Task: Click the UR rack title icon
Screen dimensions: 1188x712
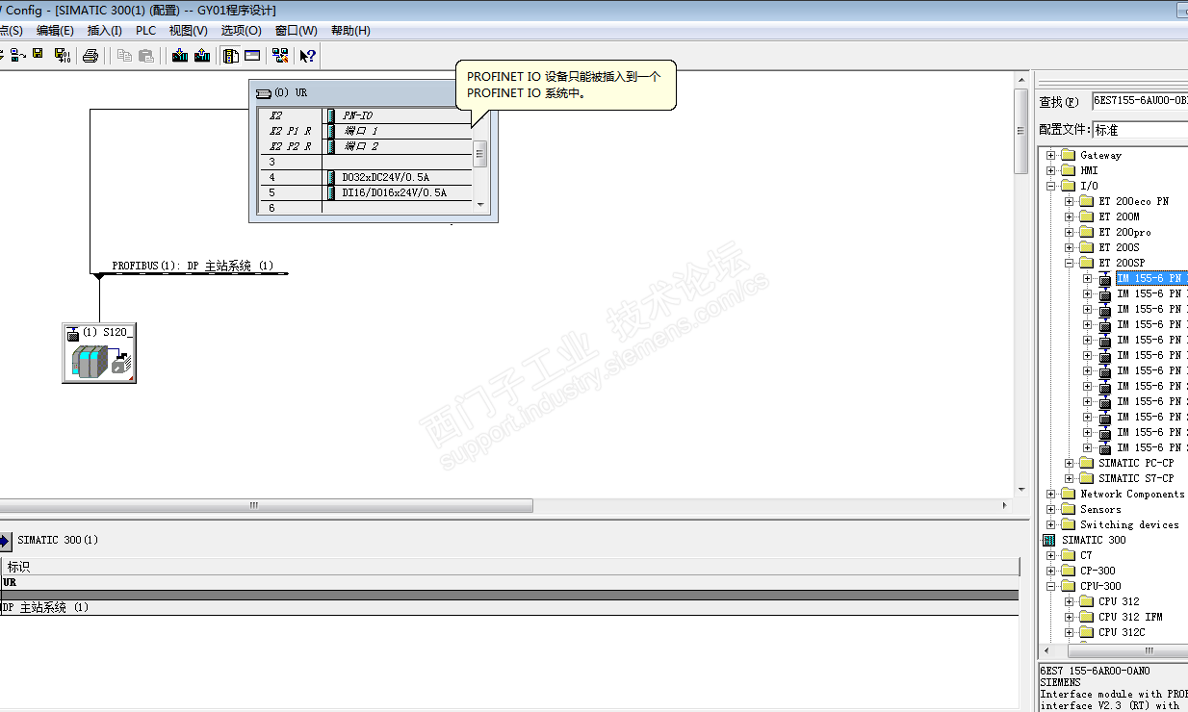Action: point(264,93)
